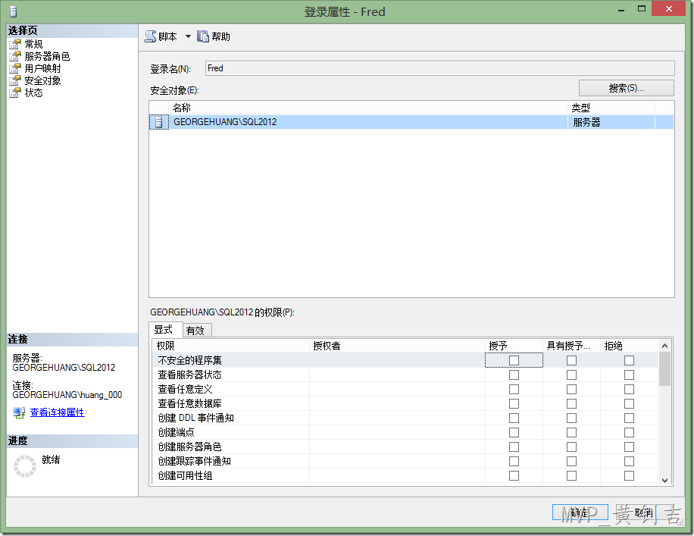Screen dimensions: 694x536
Task: Select the 服务器角色 page
Action: 48,56
